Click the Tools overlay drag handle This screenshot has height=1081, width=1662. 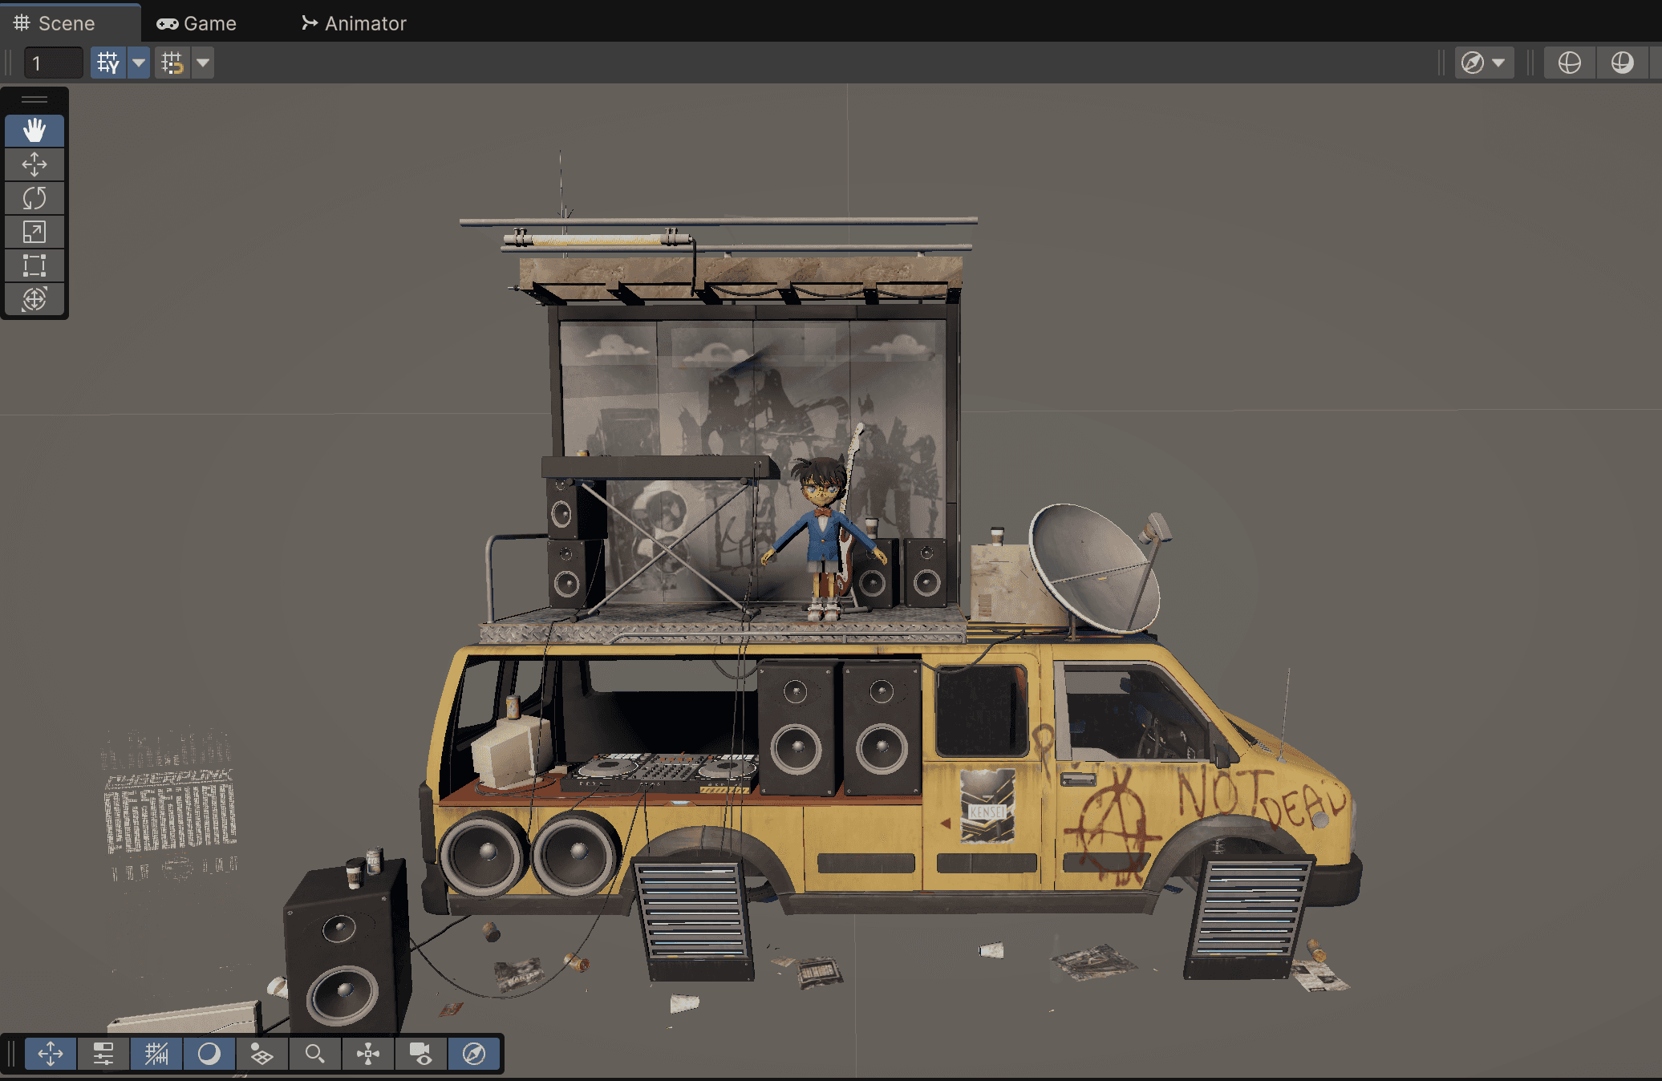34,100
